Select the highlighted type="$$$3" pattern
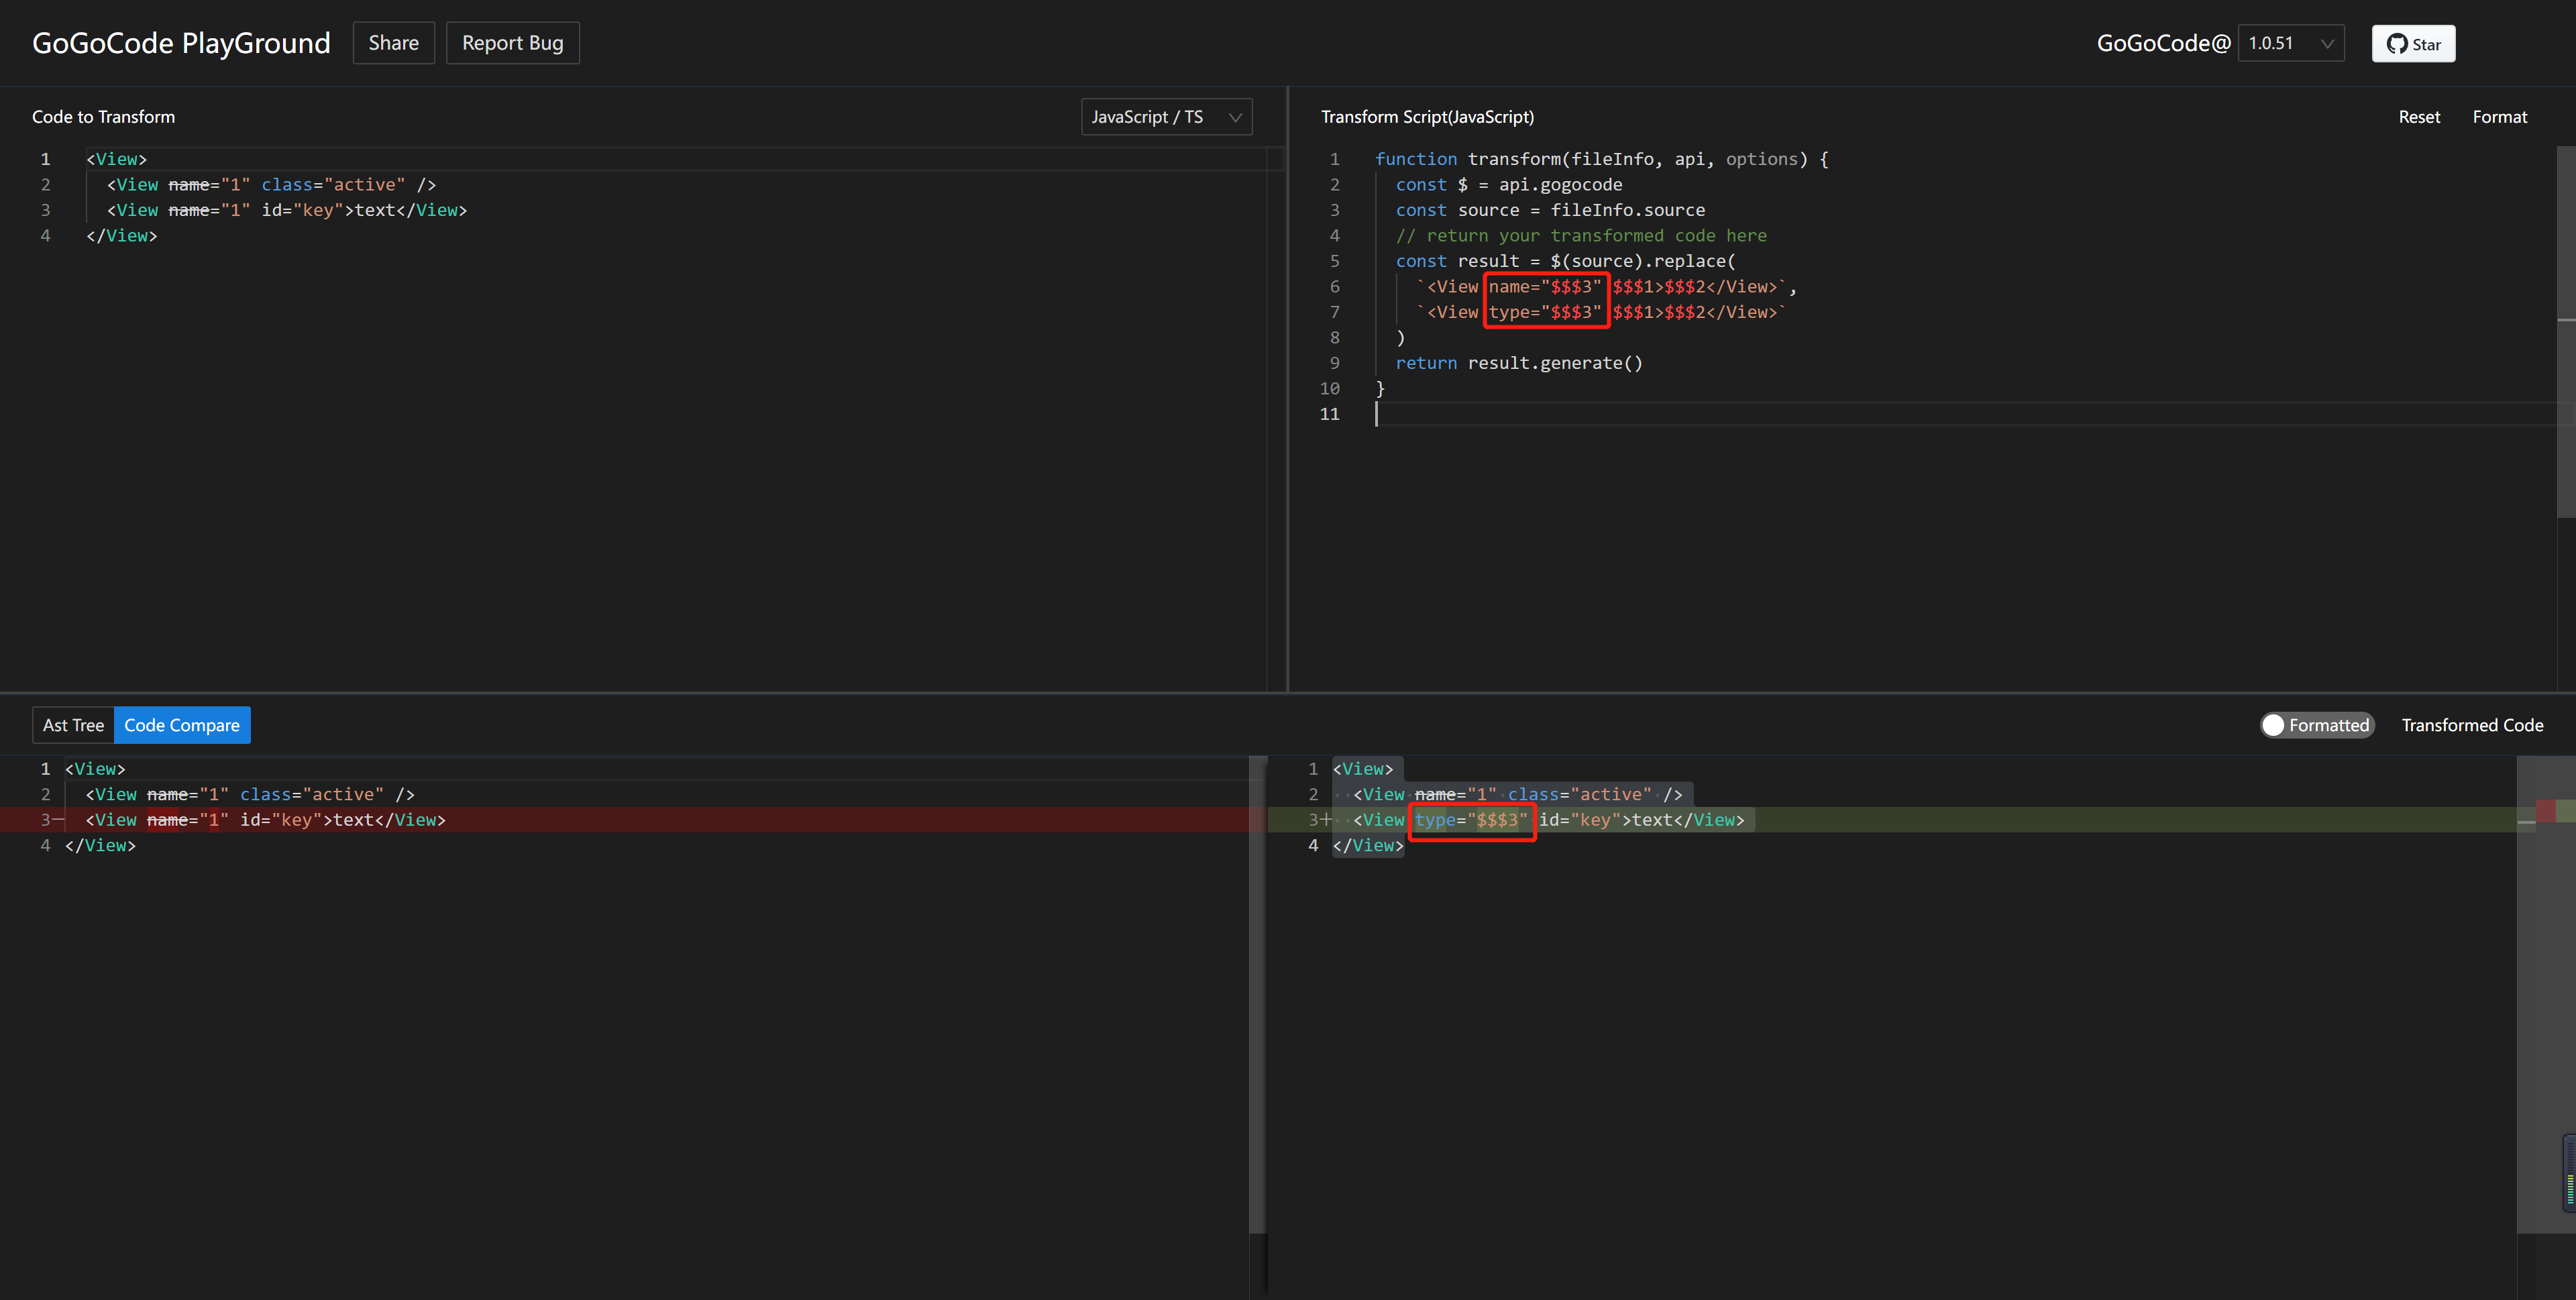The image size is (2576, 1300). tap(1546, 312)
